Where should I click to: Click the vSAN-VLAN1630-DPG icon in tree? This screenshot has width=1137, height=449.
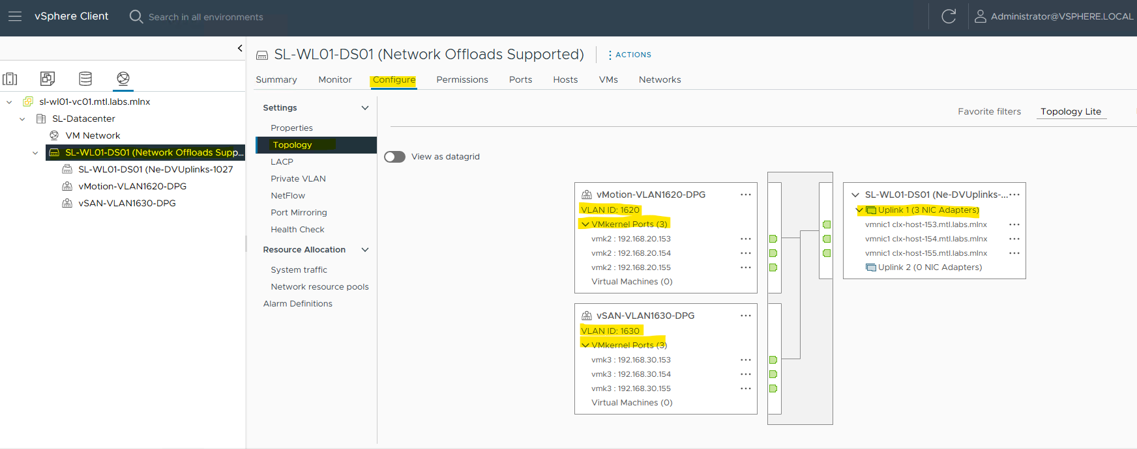[x=67, y=203]
